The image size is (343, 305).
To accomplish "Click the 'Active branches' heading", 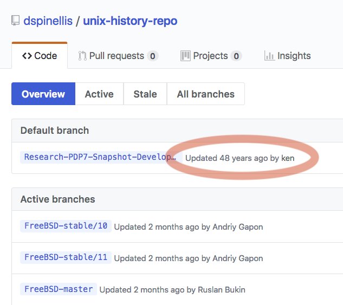I will coord(58,199).
